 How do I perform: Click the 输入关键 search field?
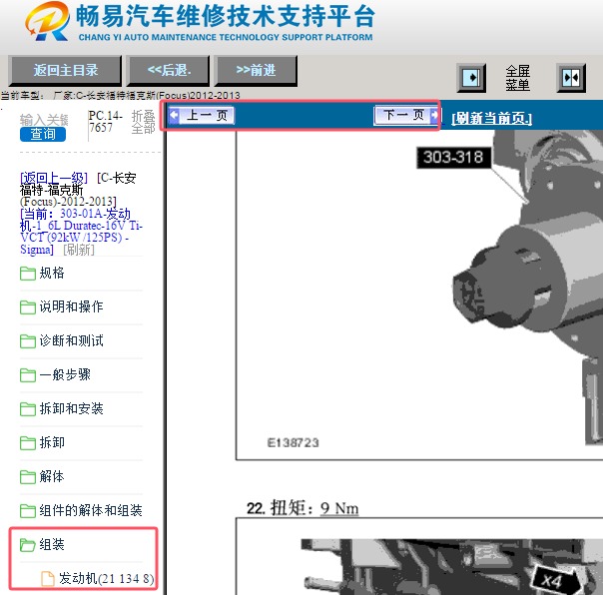pyautogui.click(x=44, y=120)
